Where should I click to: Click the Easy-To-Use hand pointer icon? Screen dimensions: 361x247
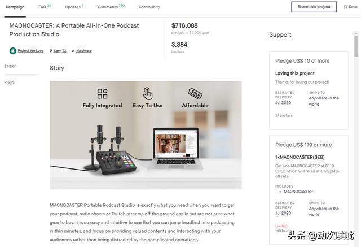coord(148,93)
